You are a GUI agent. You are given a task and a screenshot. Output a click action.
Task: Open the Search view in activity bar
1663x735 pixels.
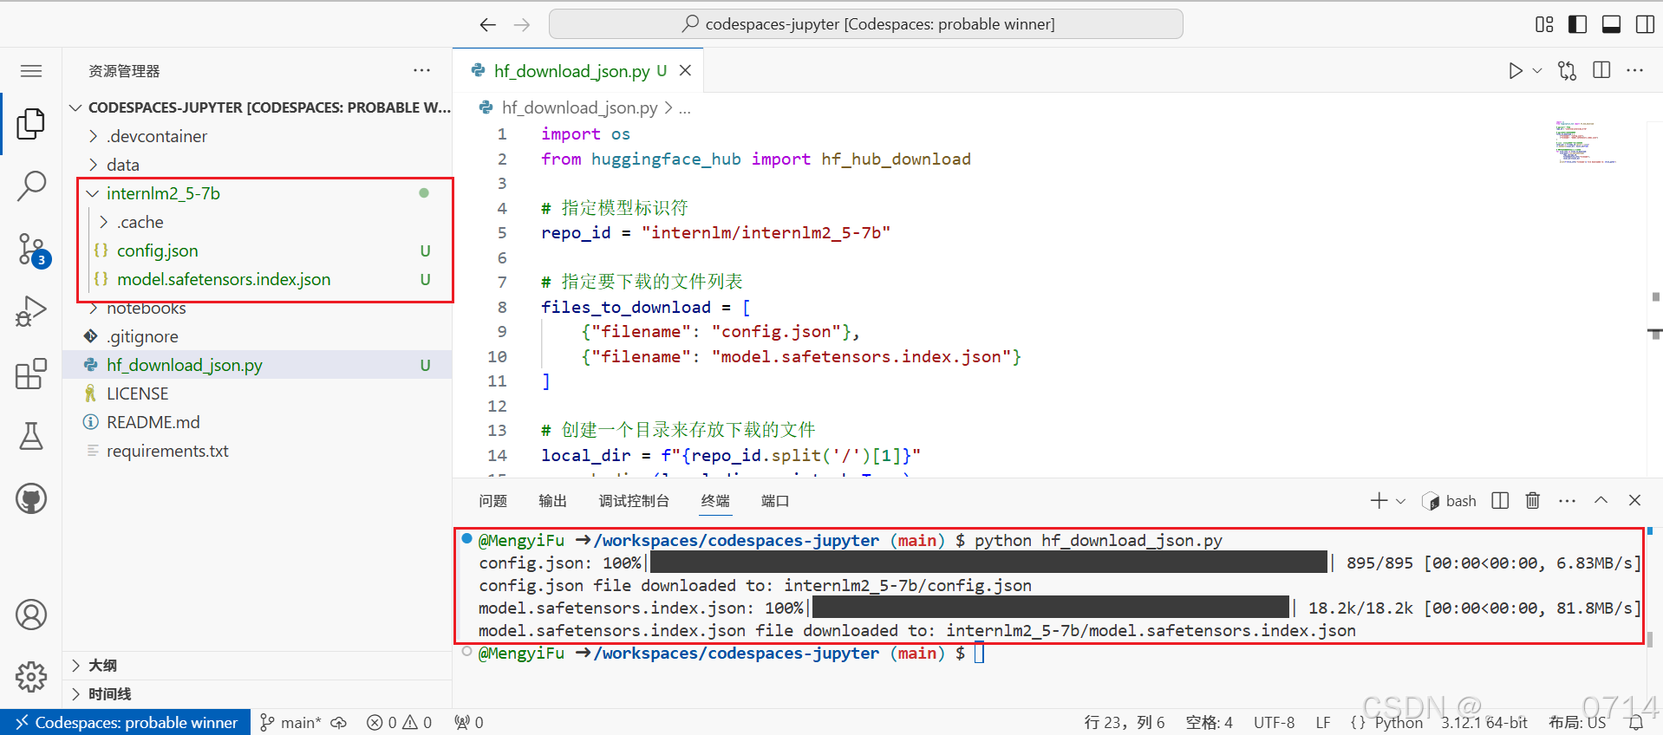31,185
